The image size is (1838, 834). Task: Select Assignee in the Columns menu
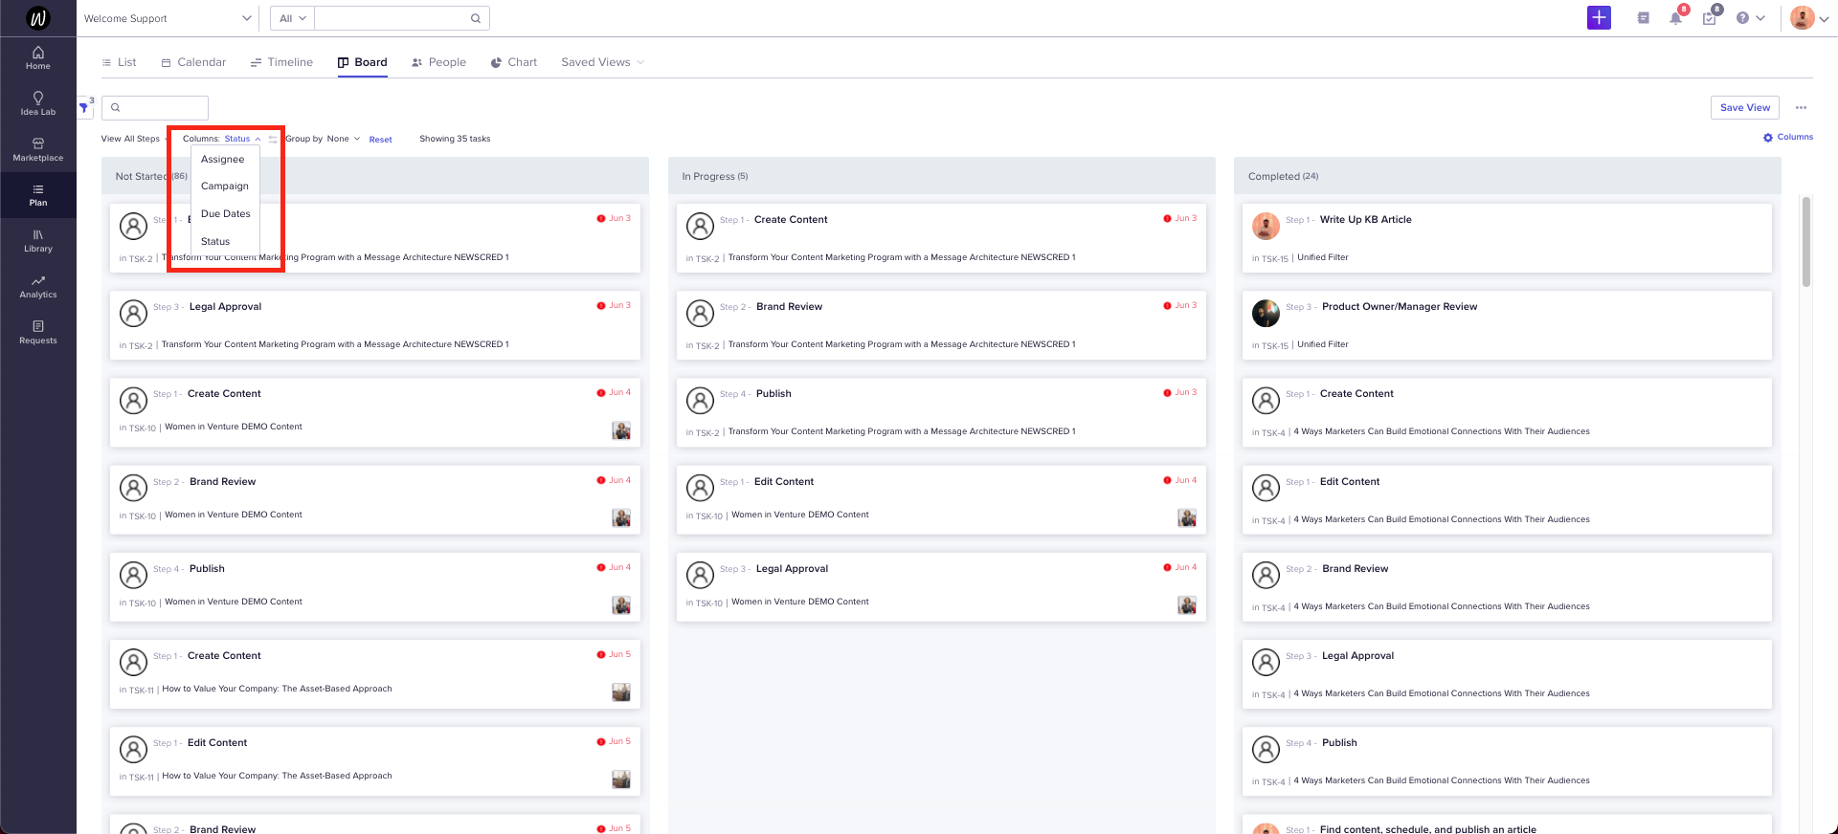[x=223, y=160]
